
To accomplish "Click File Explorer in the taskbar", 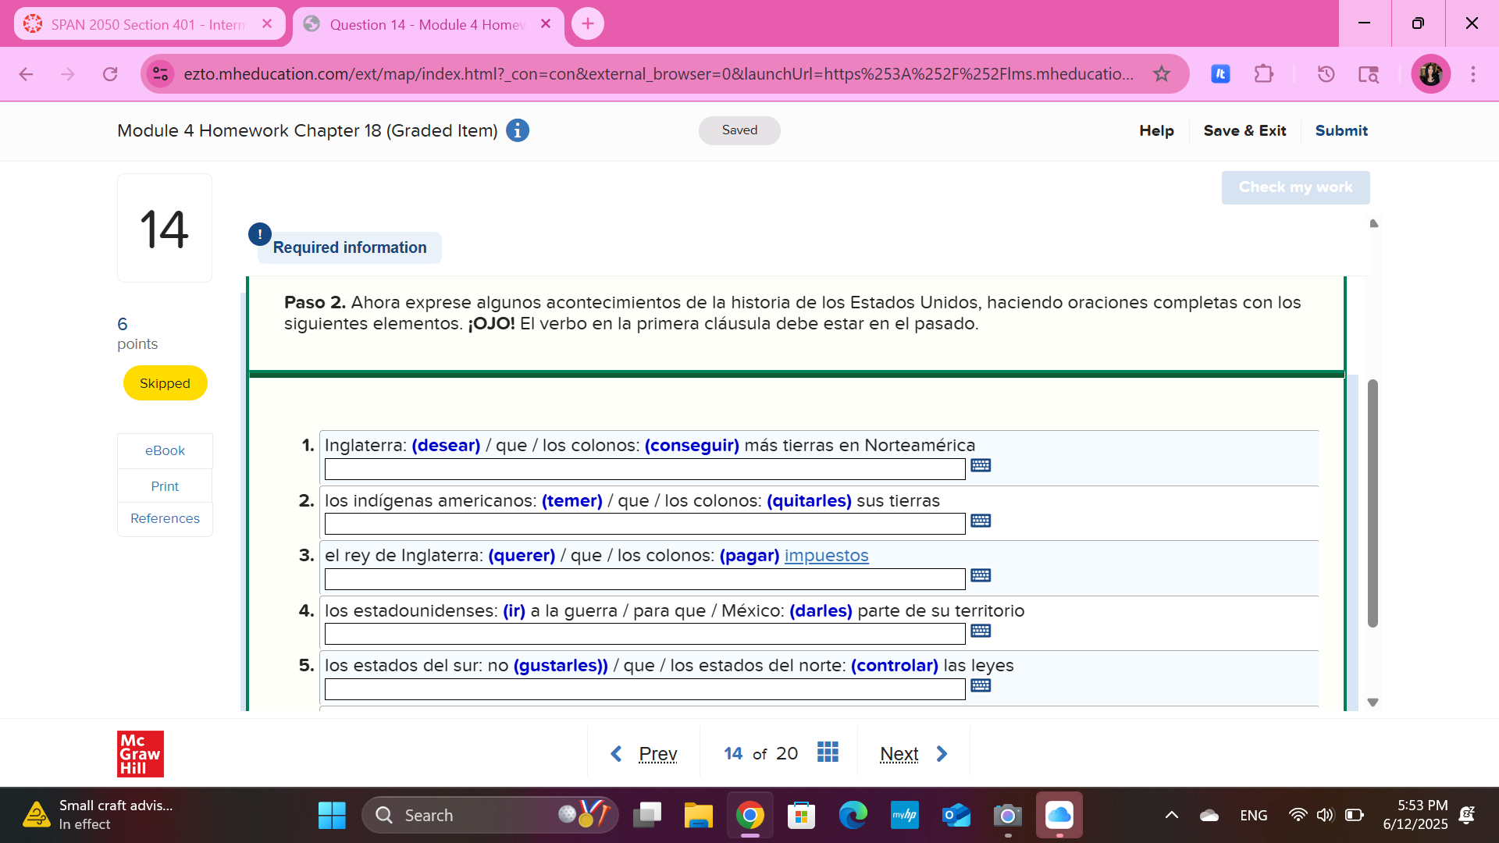I will (x=698, y=816).
